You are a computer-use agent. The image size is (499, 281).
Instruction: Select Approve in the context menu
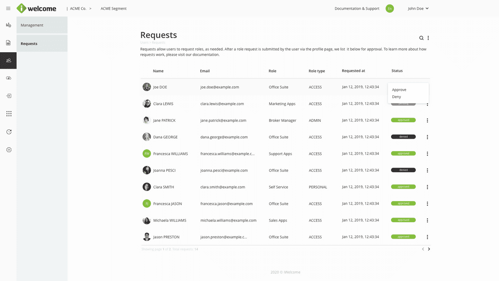coord(399,90)
